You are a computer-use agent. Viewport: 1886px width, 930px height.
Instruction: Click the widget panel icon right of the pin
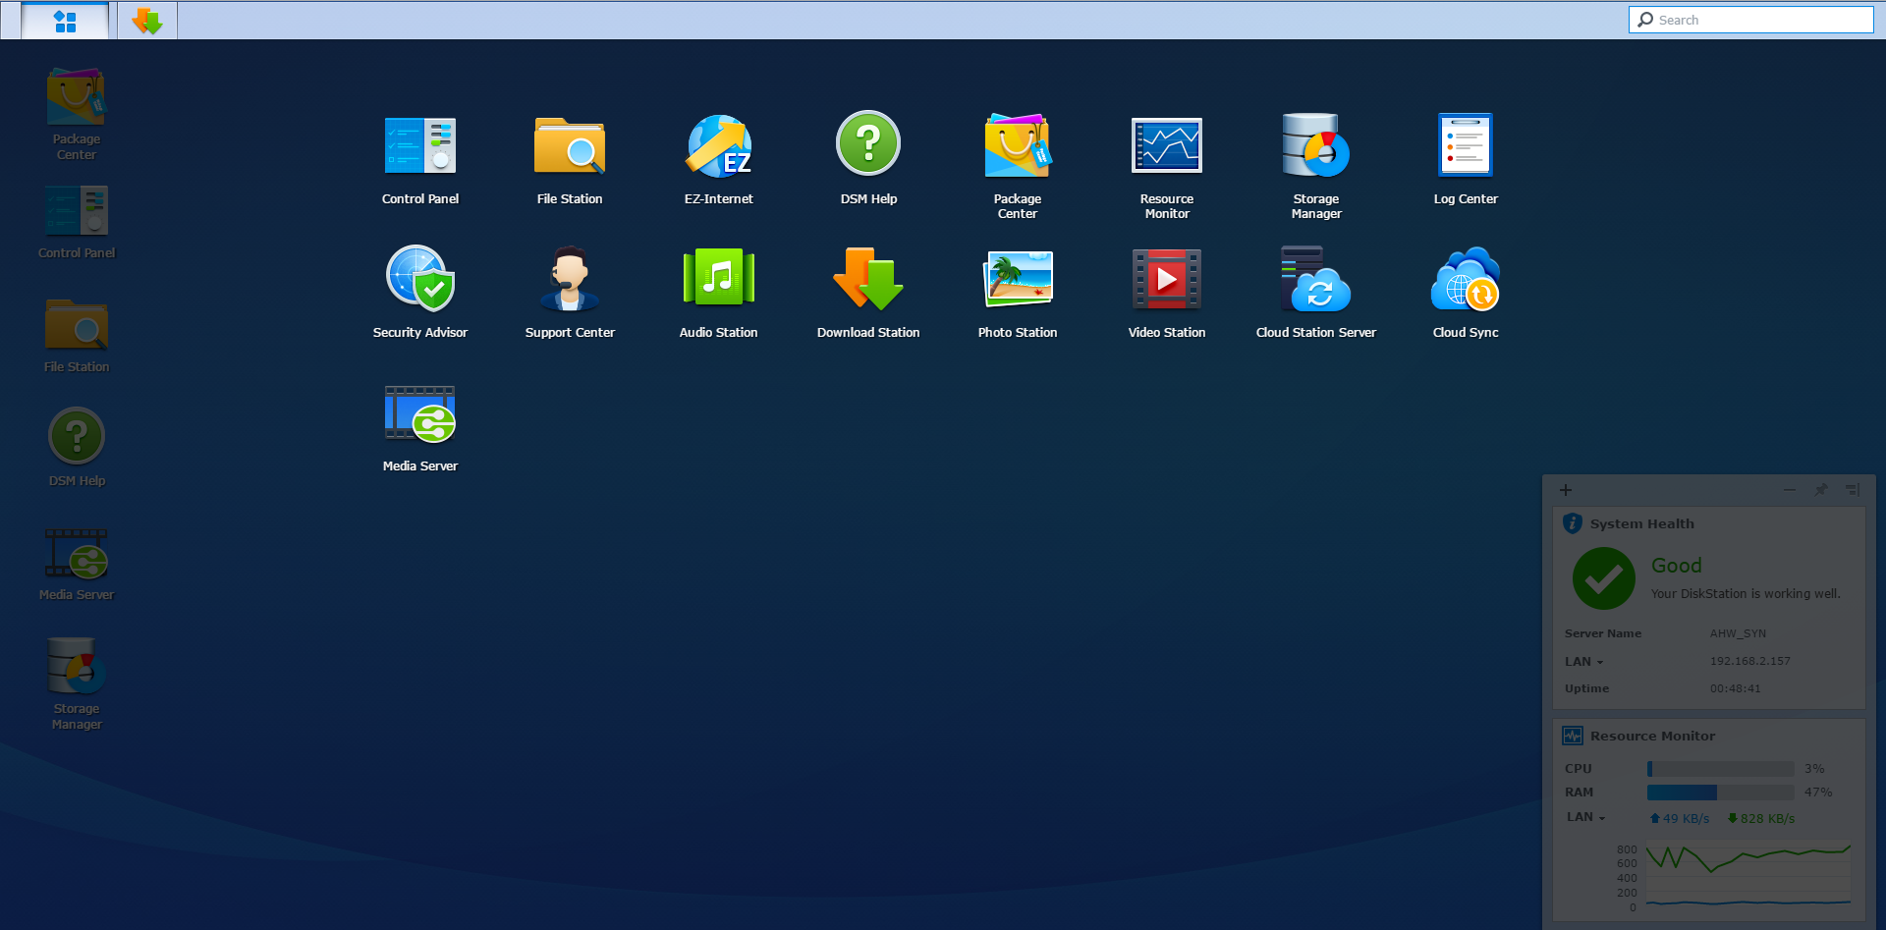[1853, 490]
